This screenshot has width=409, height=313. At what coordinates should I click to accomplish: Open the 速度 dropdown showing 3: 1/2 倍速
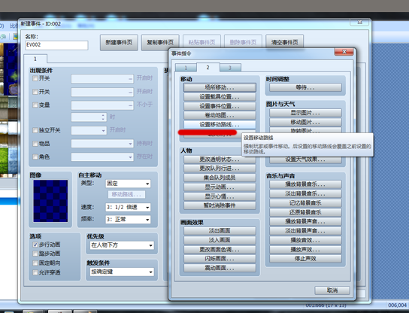128,207
